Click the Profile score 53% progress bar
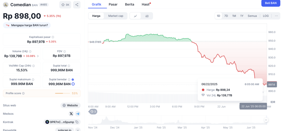282x131 pixels. pyautogui.click(x=63, y=93)
